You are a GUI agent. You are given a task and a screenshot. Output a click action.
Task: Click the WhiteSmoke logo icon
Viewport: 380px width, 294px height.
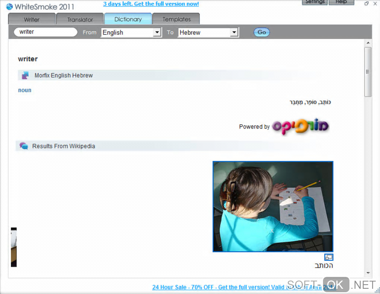coord(9,7)
